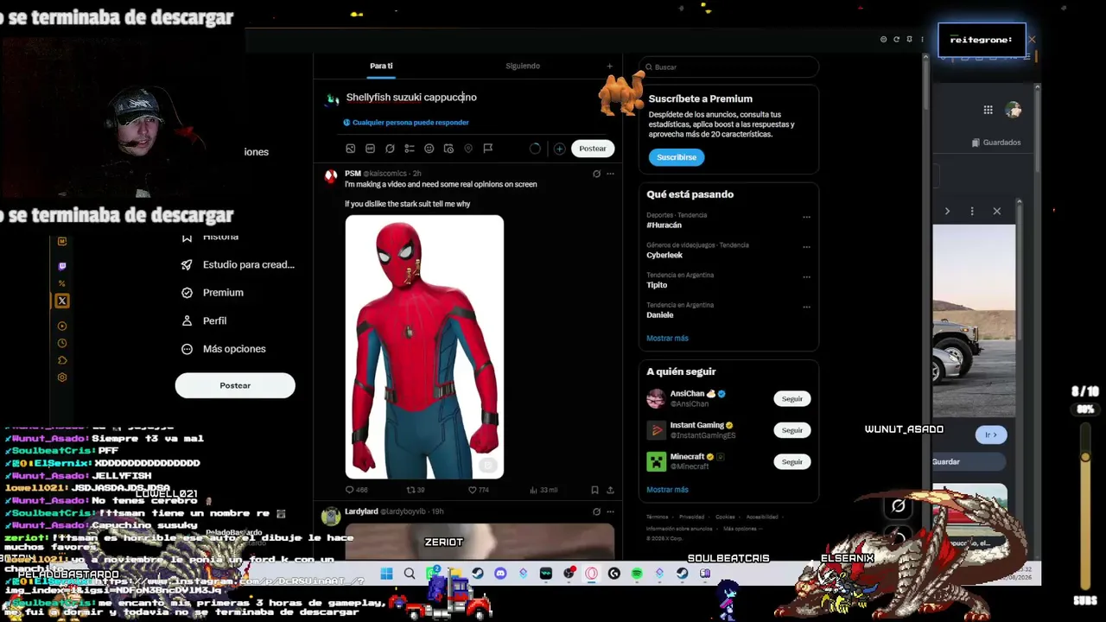Reload the browser side panel
Screen dimensions: 1106x622
coord(896,39)
